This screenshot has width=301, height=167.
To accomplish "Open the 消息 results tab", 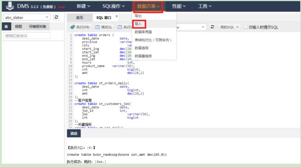I will coord(74,133).
